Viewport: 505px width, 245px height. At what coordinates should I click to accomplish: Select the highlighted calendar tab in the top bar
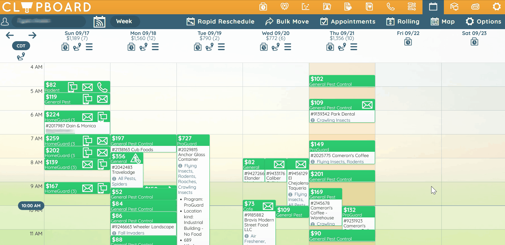click(433, 7)
